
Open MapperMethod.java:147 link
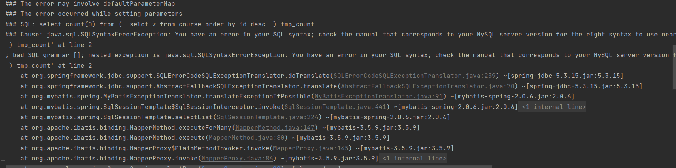275,128
